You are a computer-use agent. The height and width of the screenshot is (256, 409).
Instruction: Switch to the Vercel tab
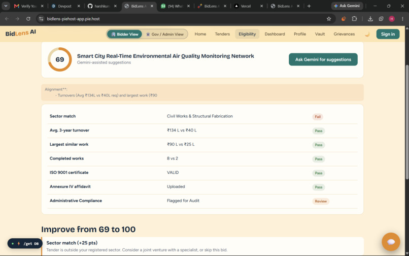point(248,6)
